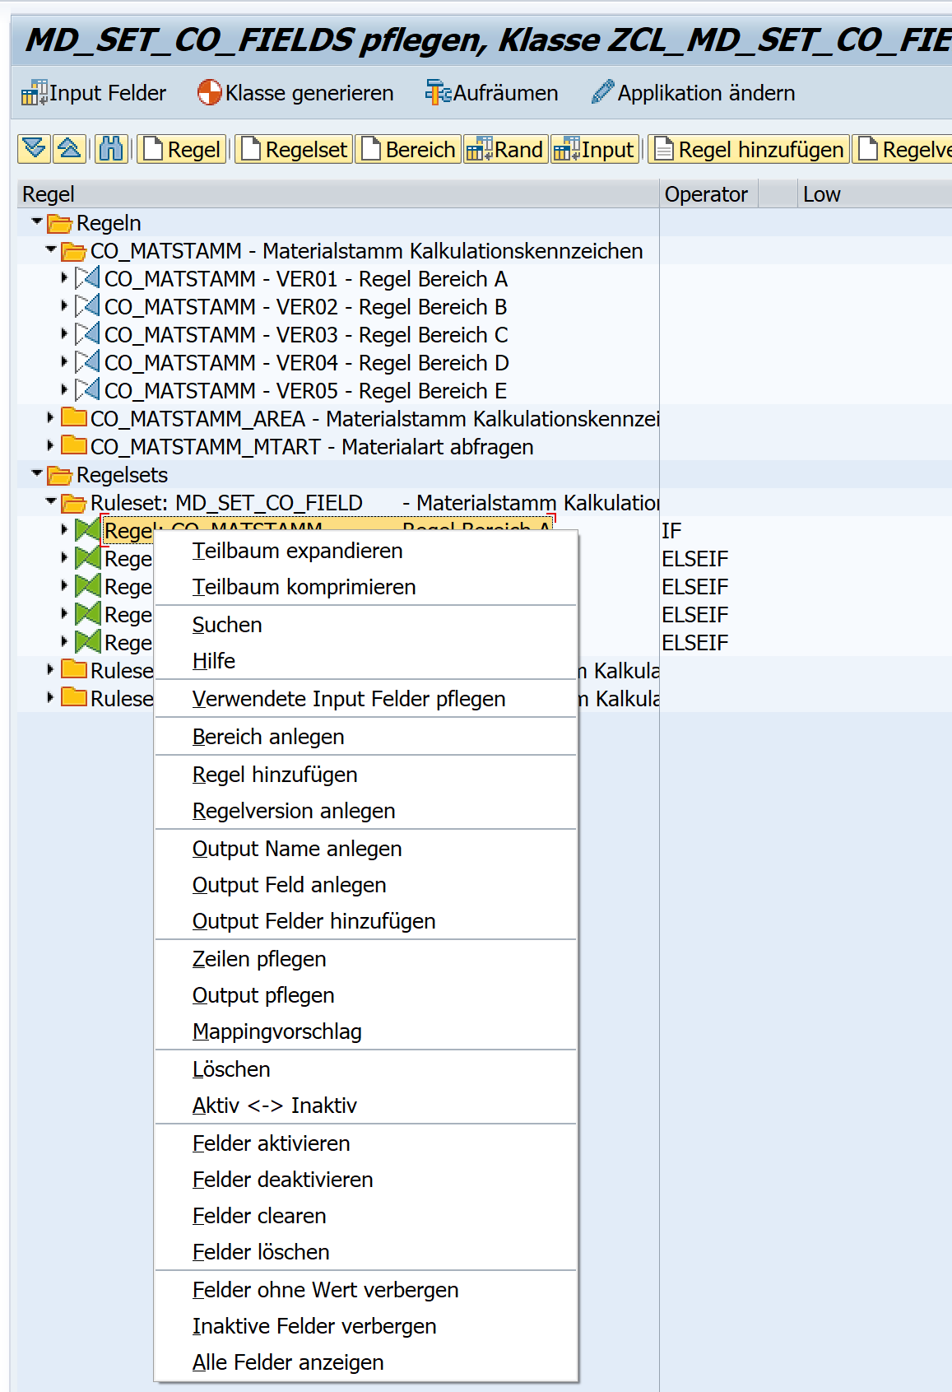Collapse the Regelsets folder
This screenshot has height=1392, width=952.
coord(36,473)
